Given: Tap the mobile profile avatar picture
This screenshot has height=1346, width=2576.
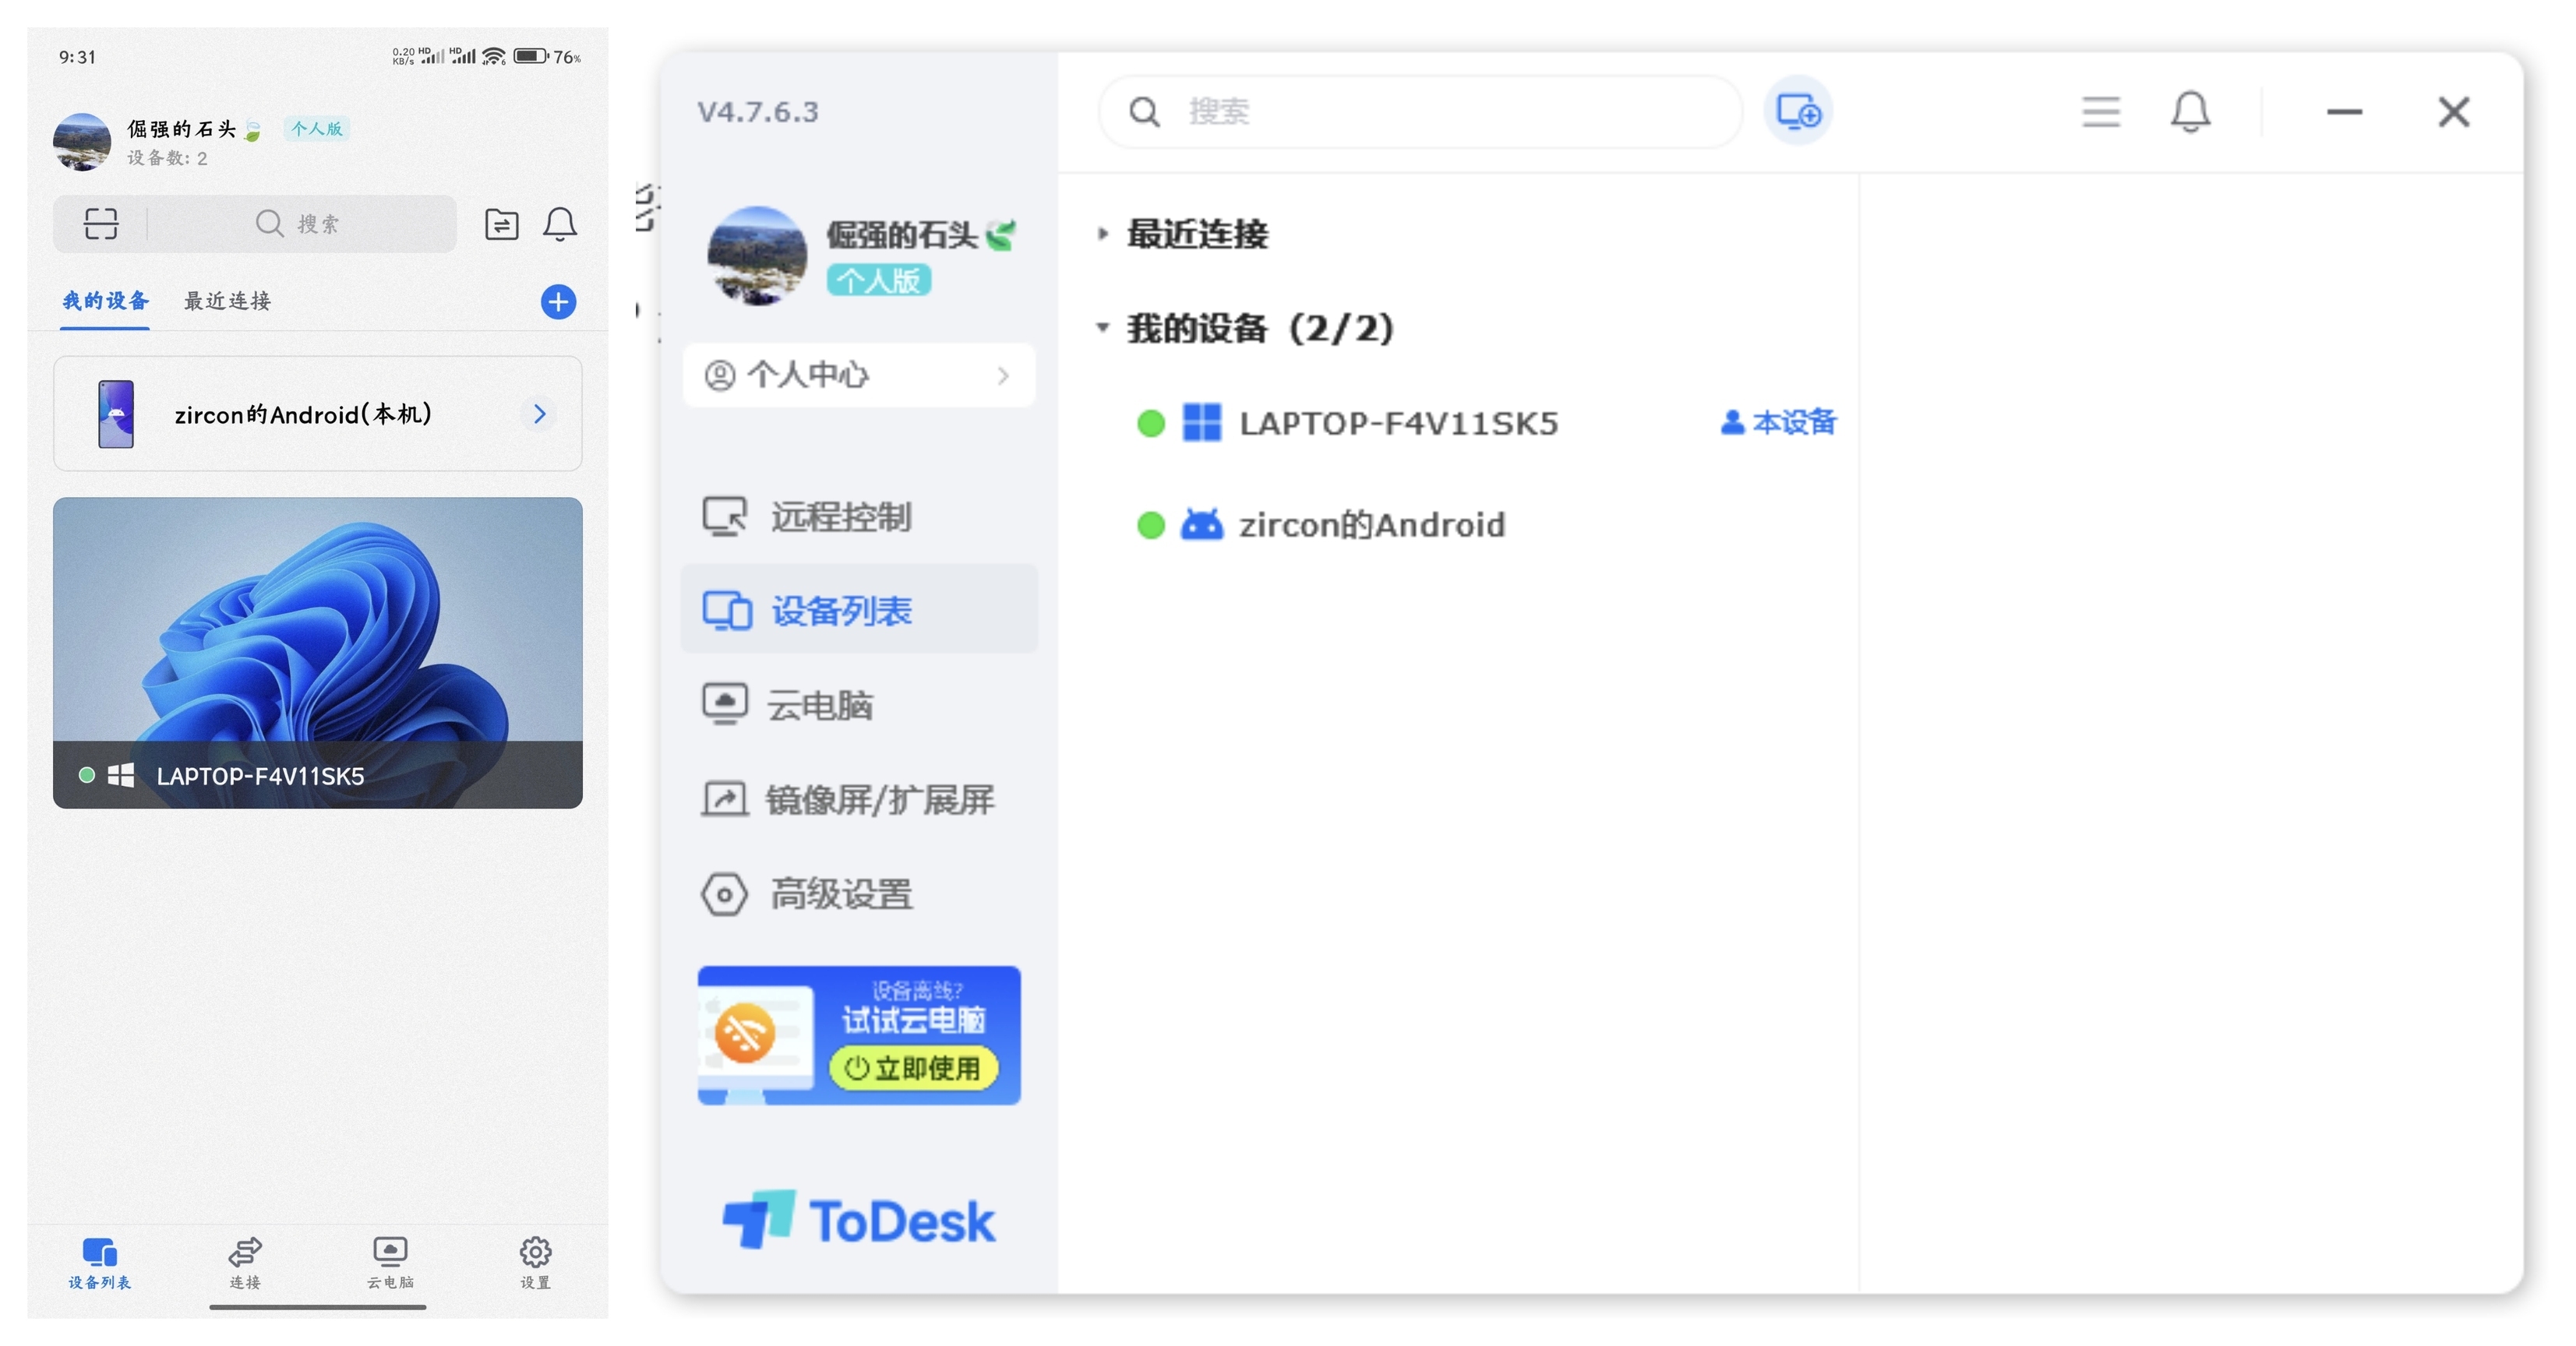Looking at the screenshot, I should point(82,141).
